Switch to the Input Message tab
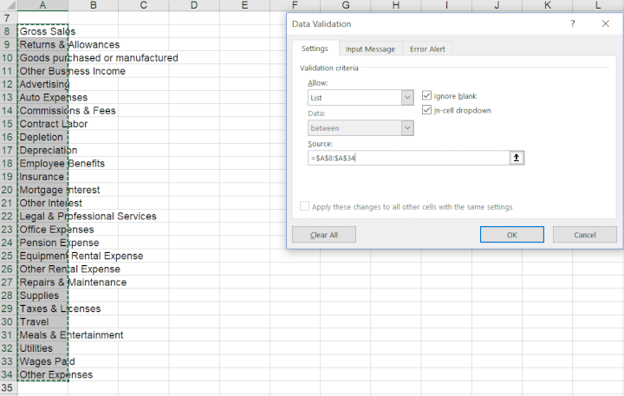 [370, 49]
